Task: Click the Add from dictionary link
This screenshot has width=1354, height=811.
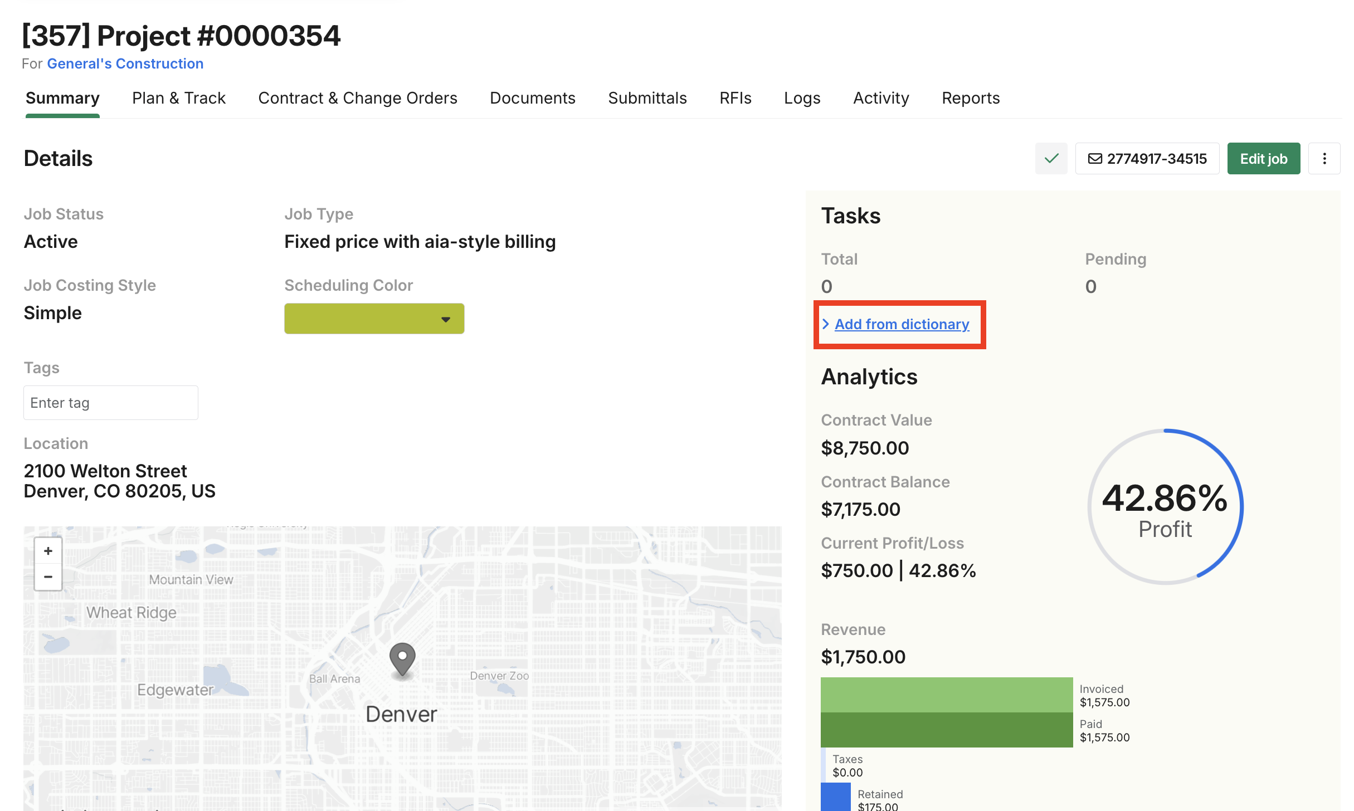Action: point(902,324)
